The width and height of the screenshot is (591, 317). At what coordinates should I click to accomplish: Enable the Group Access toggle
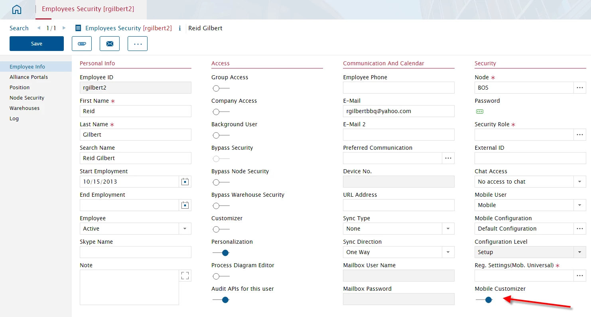pyautogui.click(x=221, y=88)
